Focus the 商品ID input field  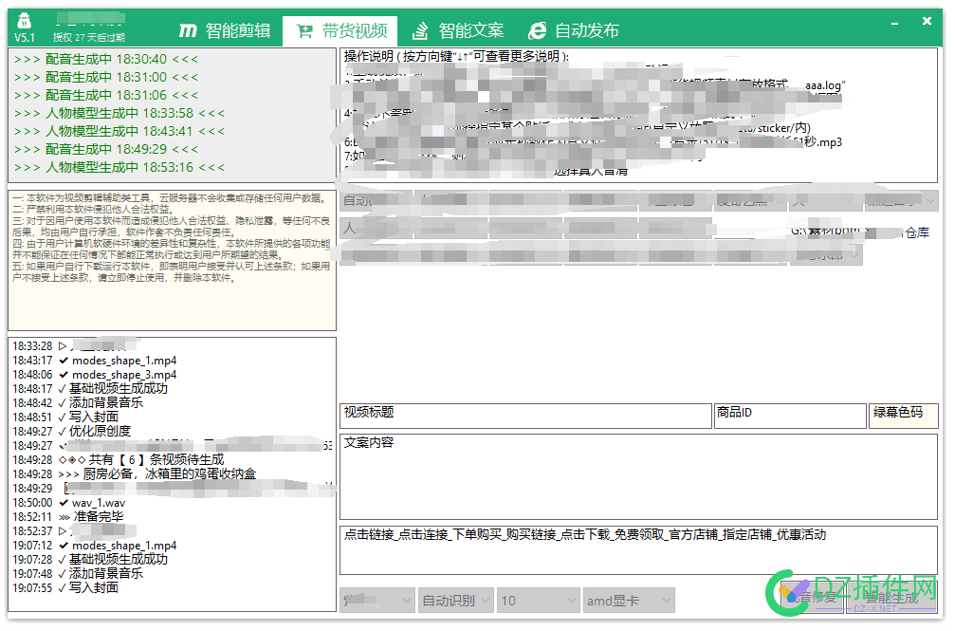(x=790, y=416)
